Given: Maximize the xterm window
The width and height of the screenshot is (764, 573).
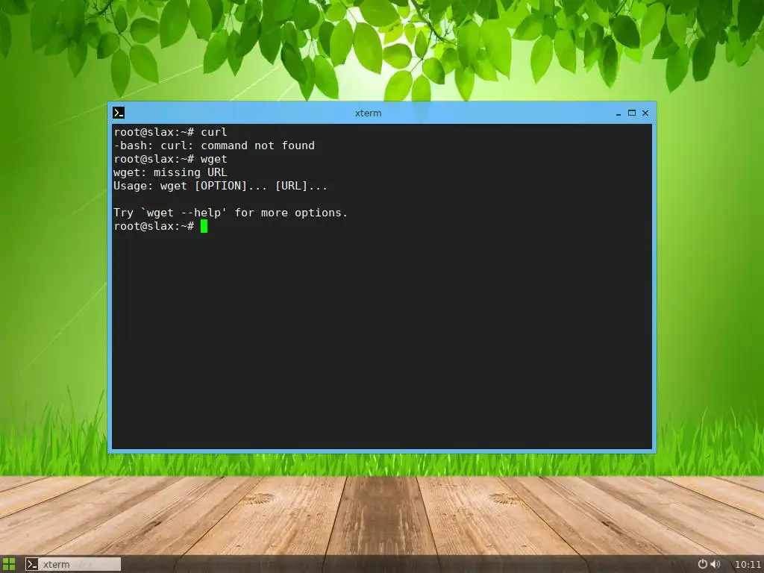Looking at the screenshot, I should point(632,113).
